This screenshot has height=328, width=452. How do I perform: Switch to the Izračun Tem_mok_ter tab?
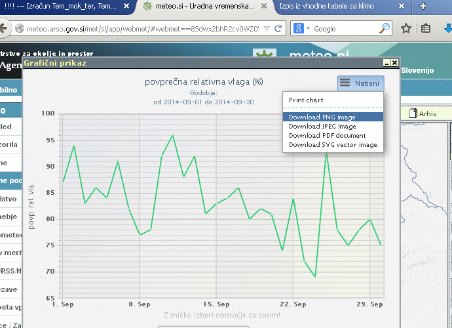(62, 7)
